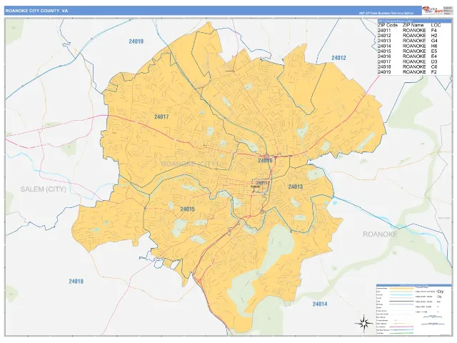Click grid locator E5 in index table
Viewport: 457px width, 343px height.
(x=434, y=51)
